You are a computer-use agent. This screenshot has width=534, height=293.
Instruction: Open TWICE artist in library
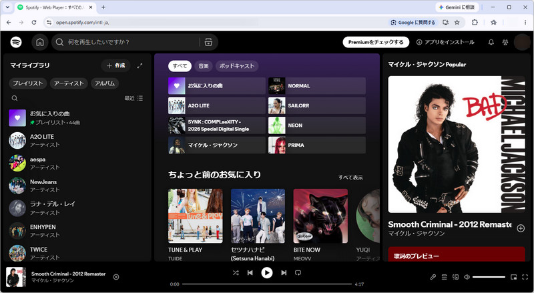pyautogui.click(x=77, y=253)
